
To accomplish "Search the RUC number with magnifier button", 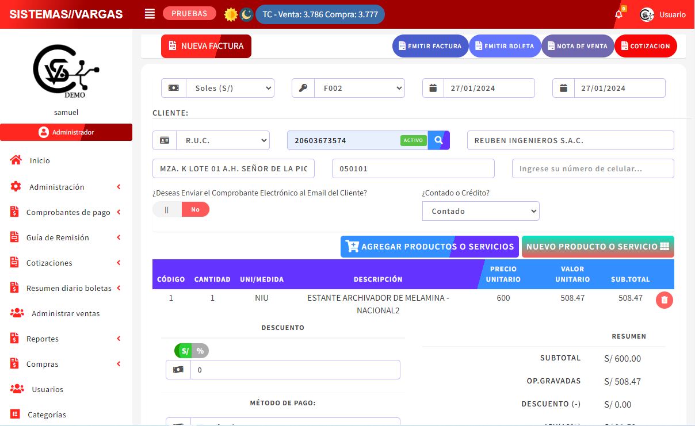I will point(438,140).
